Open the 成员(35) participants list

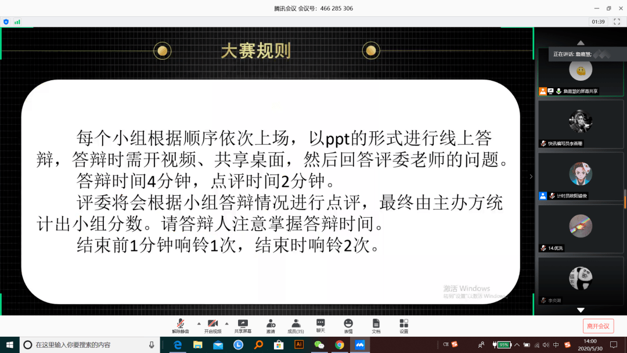[x=296, y=326]
